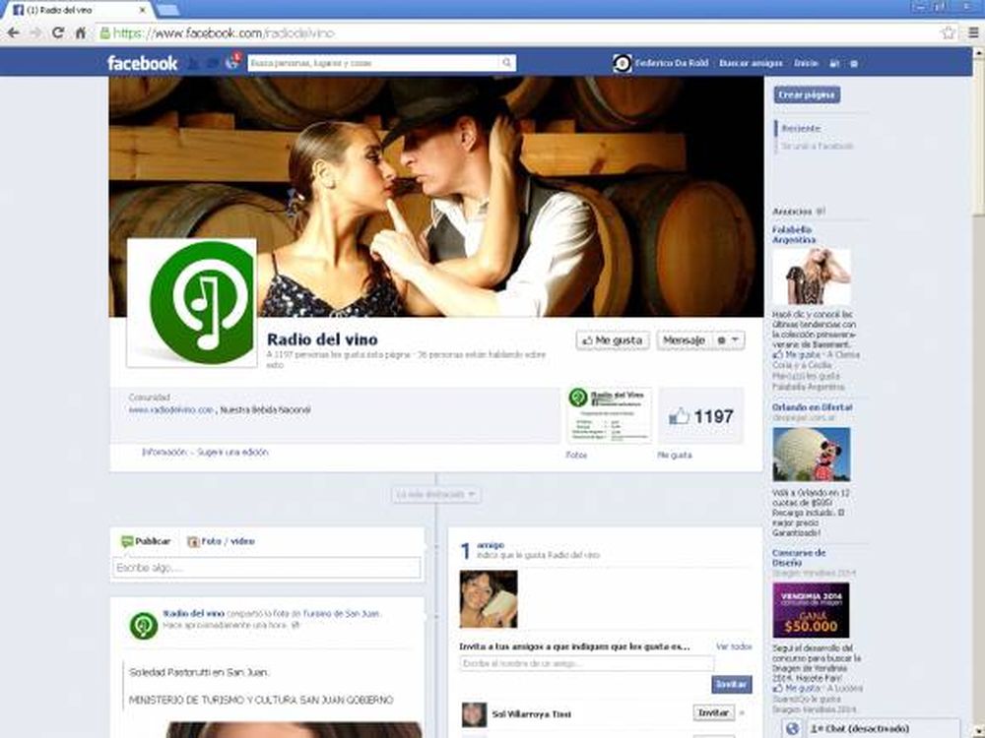Click the search magnifier icon in Facebook
The image size is (985, 738).
506,63
